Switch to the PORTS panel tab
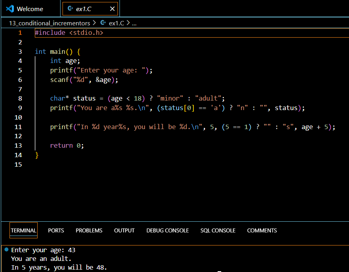 click(56, 230)
